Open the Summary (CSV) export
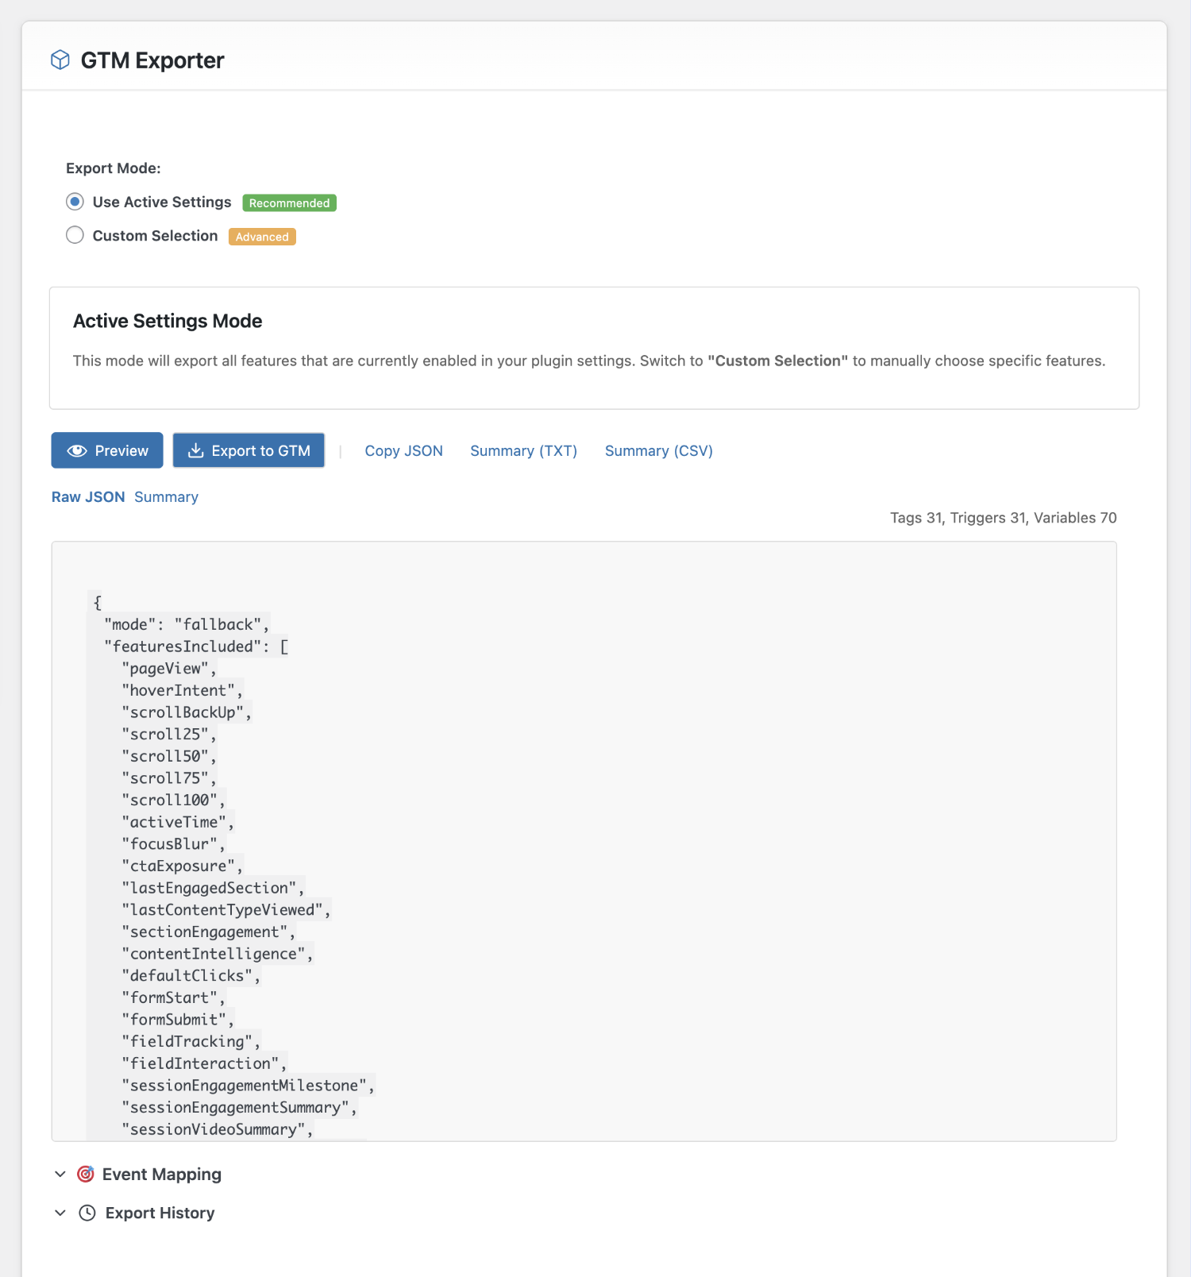The image size is (1191, 1277). [x=658, y=450]
